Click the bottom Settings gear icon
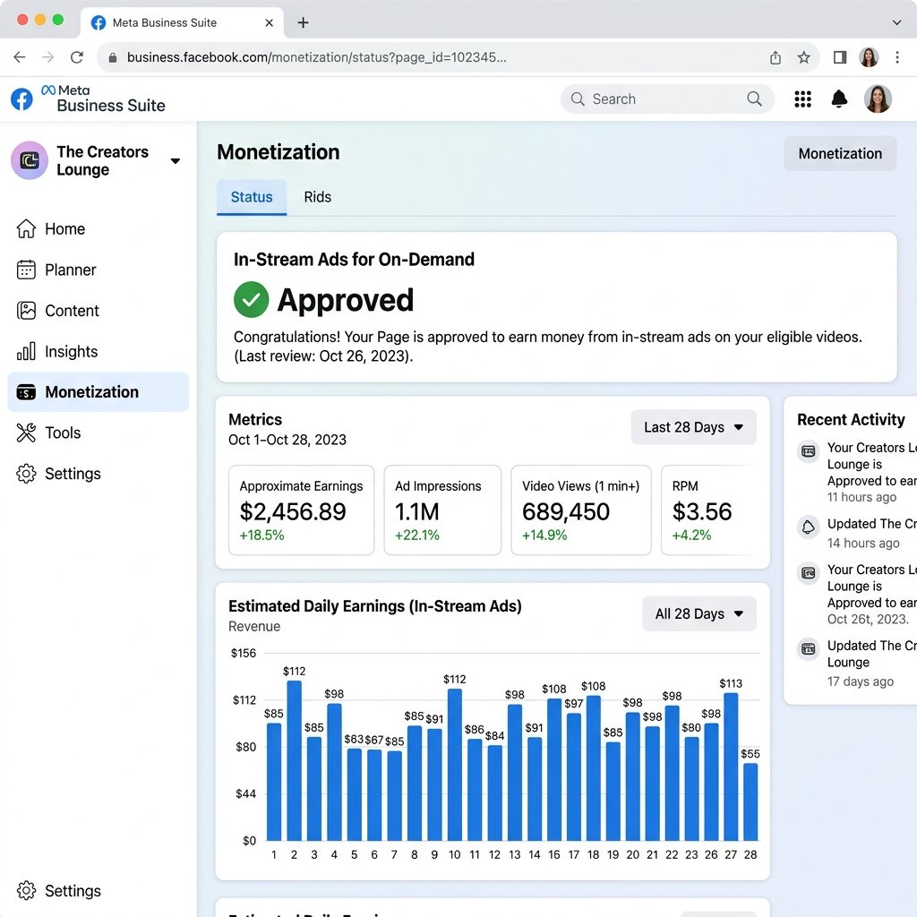The image size is (917, 917). [26, 890]
